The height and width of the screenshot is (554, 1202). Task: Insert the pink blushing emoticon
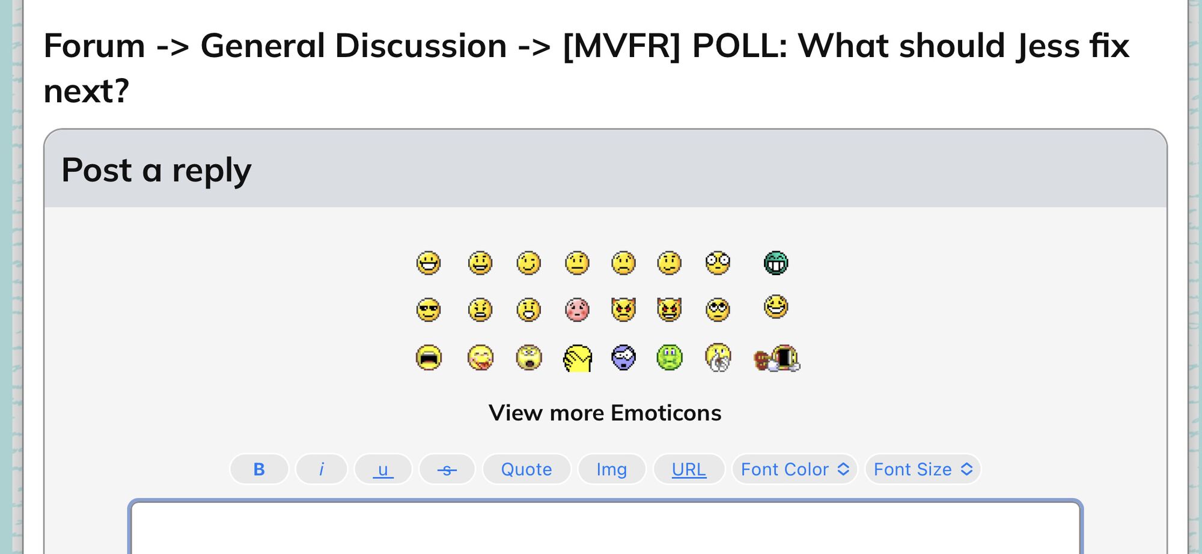click(x=577, y=310)
